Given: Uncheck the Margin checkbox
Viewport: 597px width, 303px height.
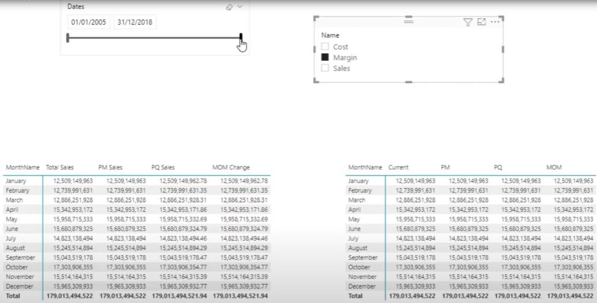Looking at the screenshot, I should [x=325, y=57].
